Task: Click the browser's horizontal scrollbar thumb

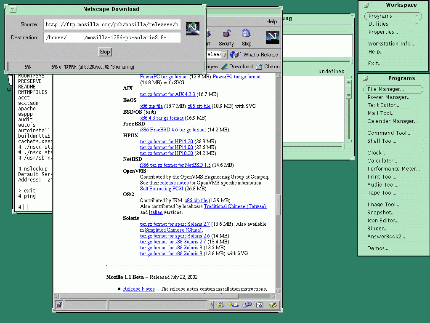Action: tap(149, 296)
